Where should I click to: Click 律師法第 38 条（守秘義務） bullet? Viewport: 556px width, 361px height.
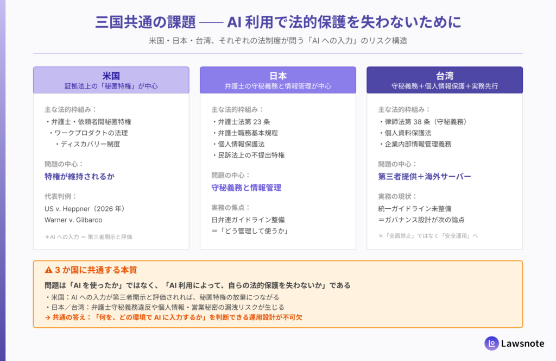coord(424,122)
